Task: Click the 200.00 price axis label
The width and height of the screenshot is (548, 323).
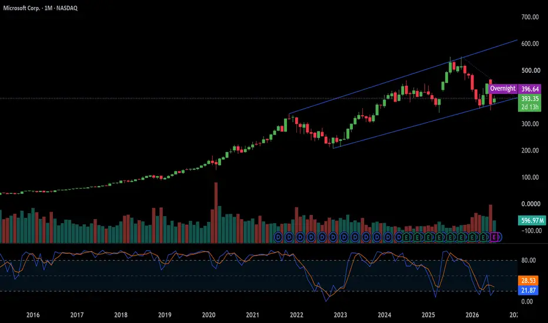Action: [x=530, y=150]
